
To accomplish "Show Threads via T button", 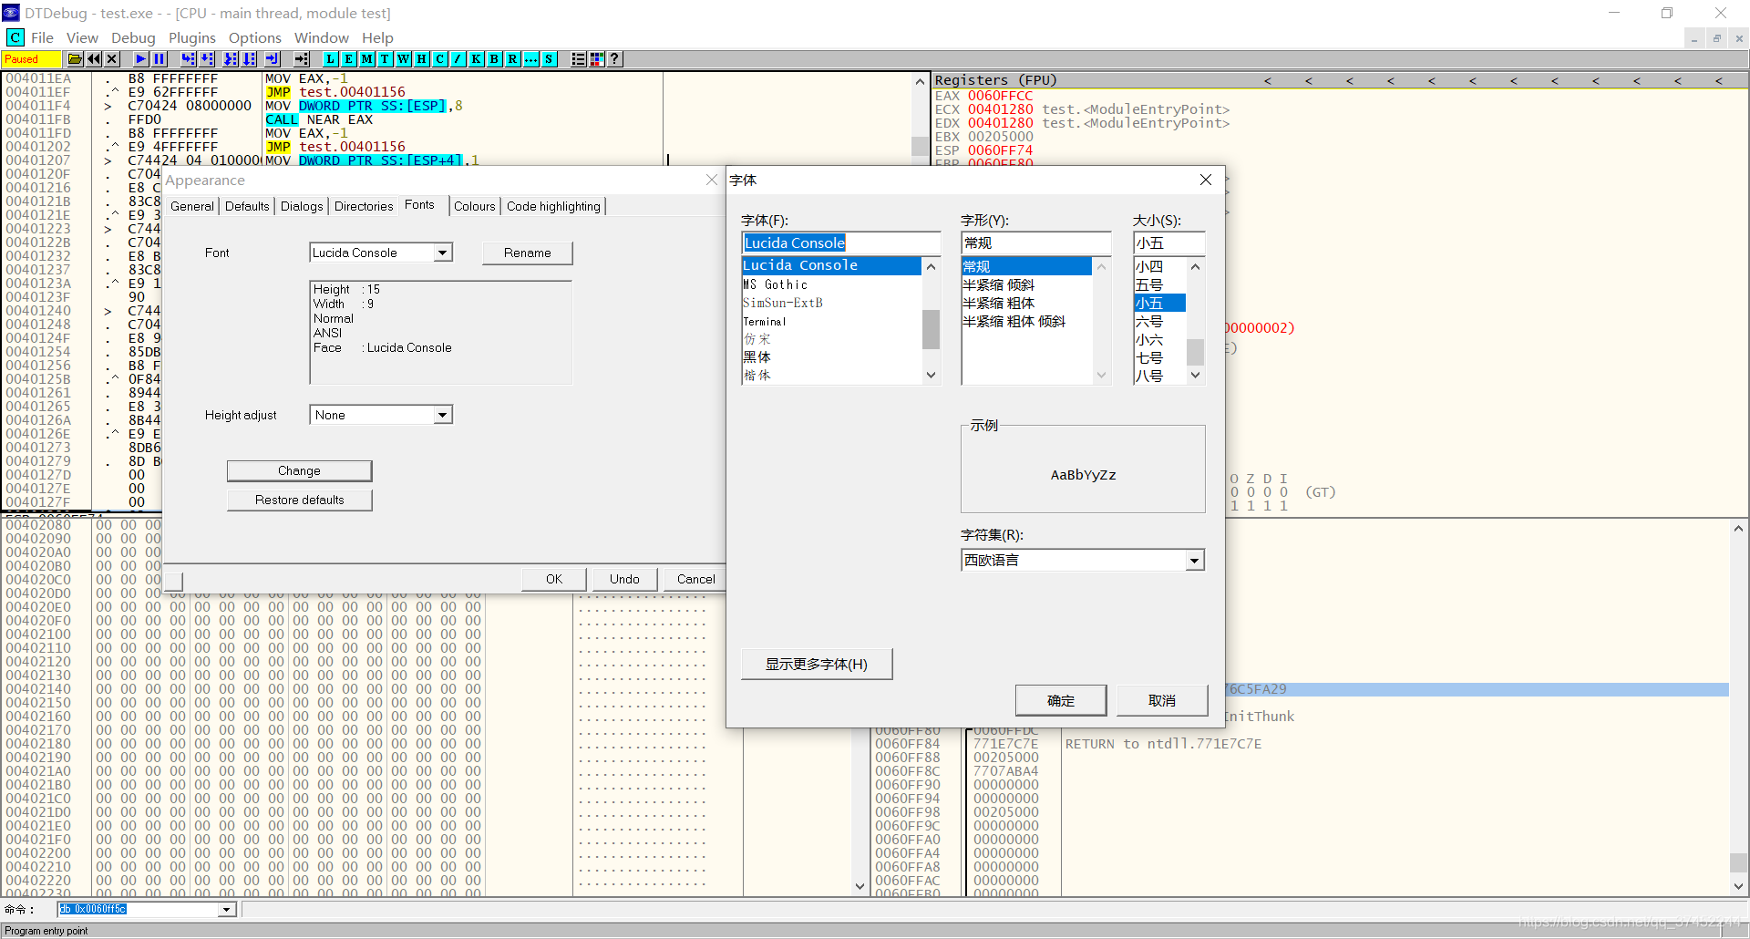I will [386, 59].
